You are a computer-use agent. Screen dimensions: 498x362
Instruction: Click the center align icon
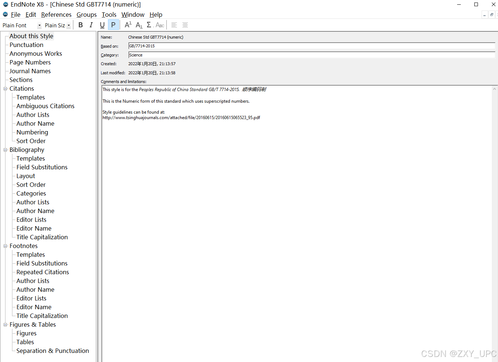[185, 25]
